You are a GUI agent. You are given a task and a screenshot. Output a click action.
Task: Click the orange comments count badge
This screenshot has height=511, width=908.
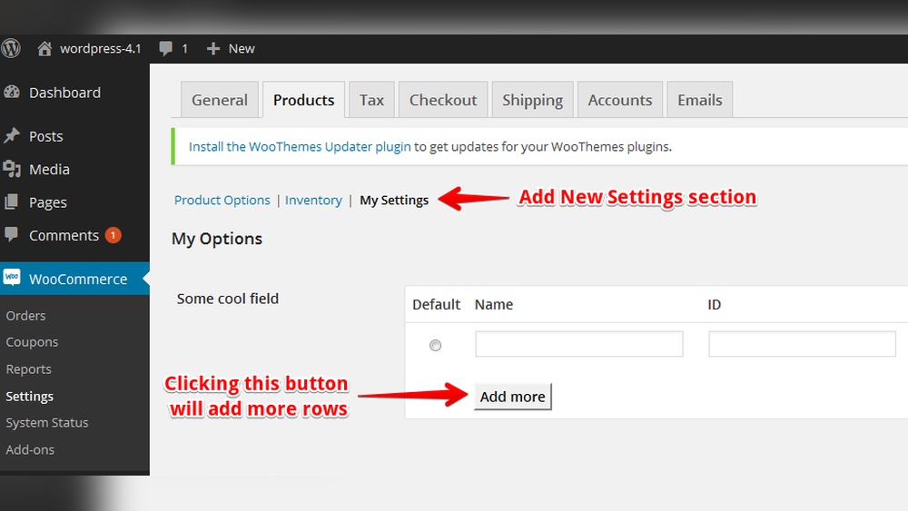[x=113, y=236]
